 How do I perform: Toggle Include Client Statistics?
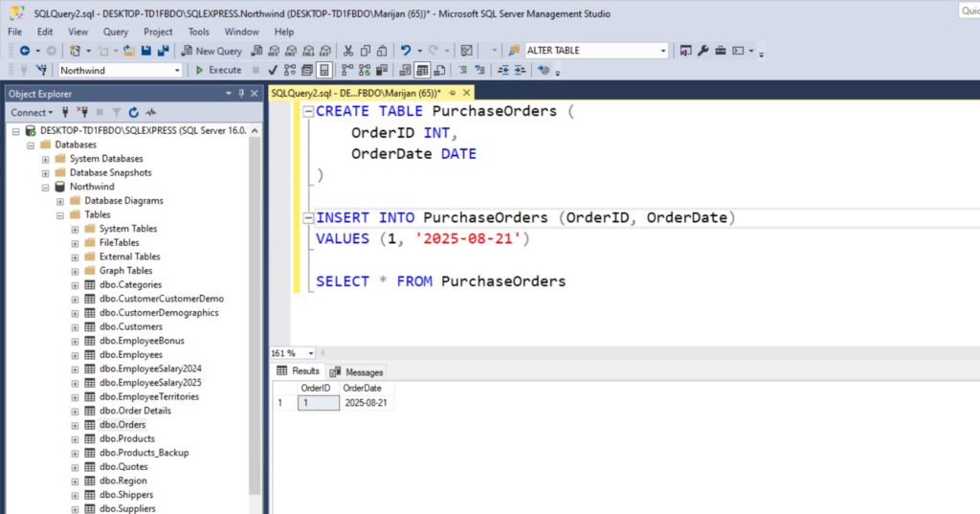(382, 70)
